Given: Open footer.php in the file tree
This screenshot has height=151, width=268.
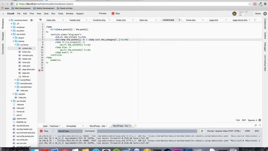Looking at the screenshot, I should [x=26, y=52].
